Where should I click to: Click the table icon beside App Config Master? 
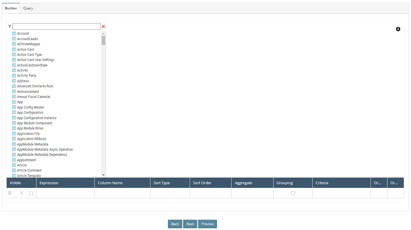pos(14,107)
